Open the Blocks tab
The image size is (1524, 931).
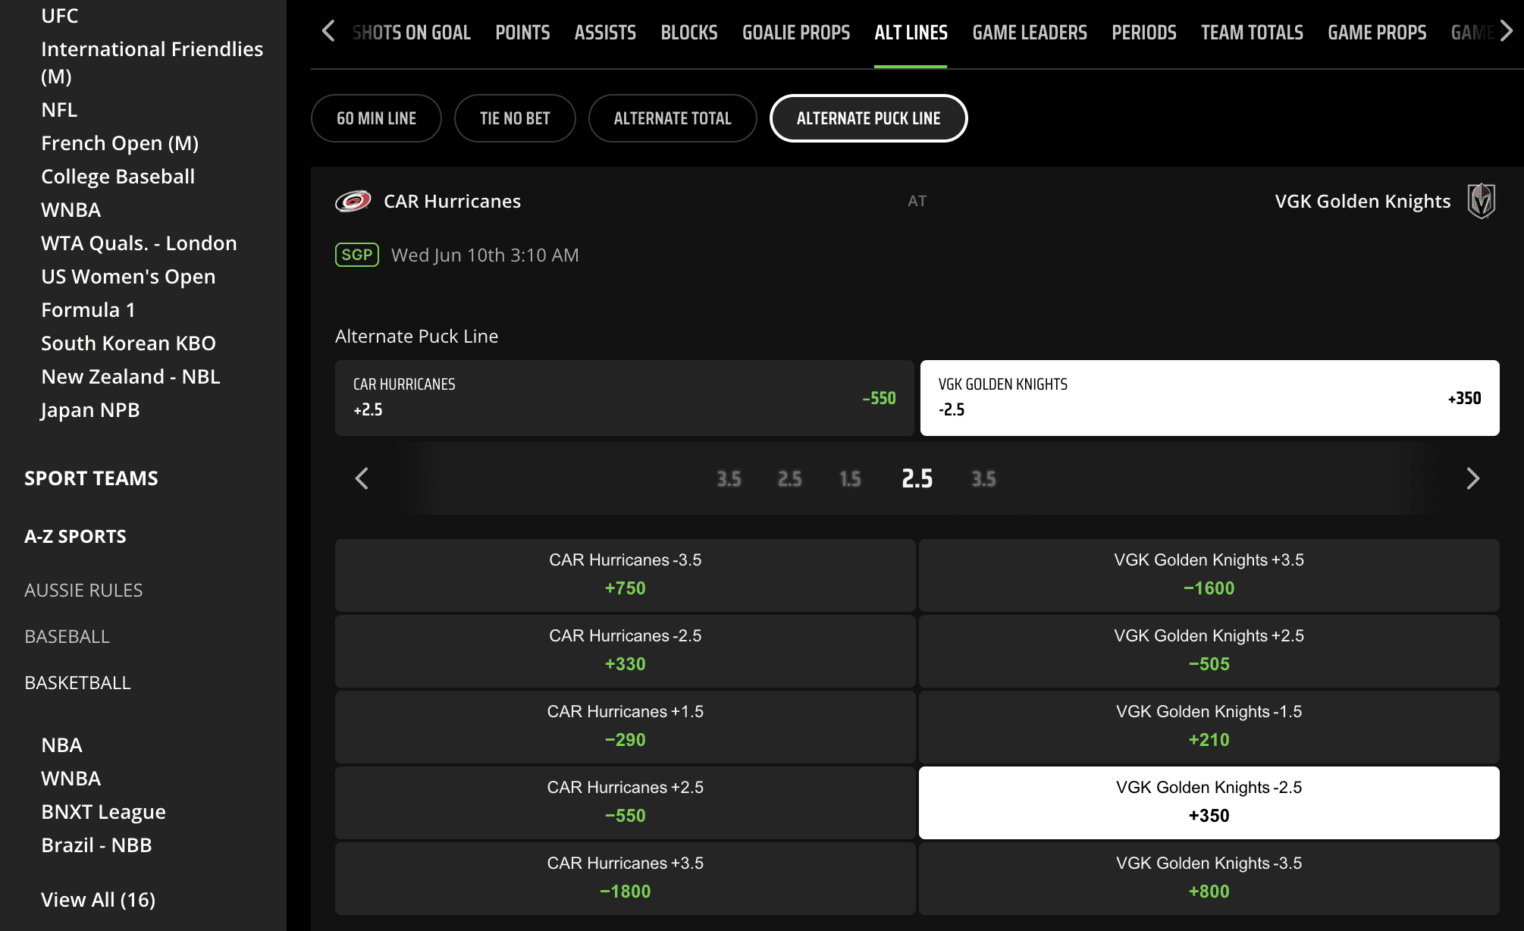pos(689,33)
